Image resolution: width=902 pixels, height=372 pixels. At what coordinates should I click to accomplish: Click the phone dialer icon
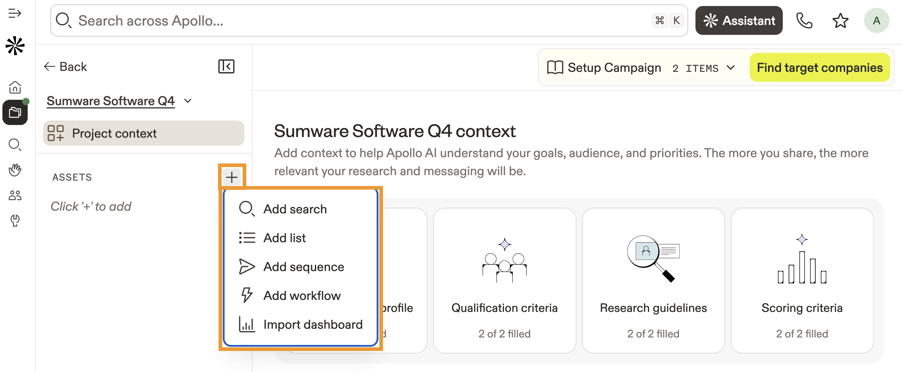click(x=804, y=21)
